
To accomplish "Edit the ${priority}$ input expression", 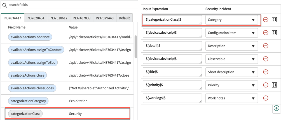I will click(x=172, y=85).
